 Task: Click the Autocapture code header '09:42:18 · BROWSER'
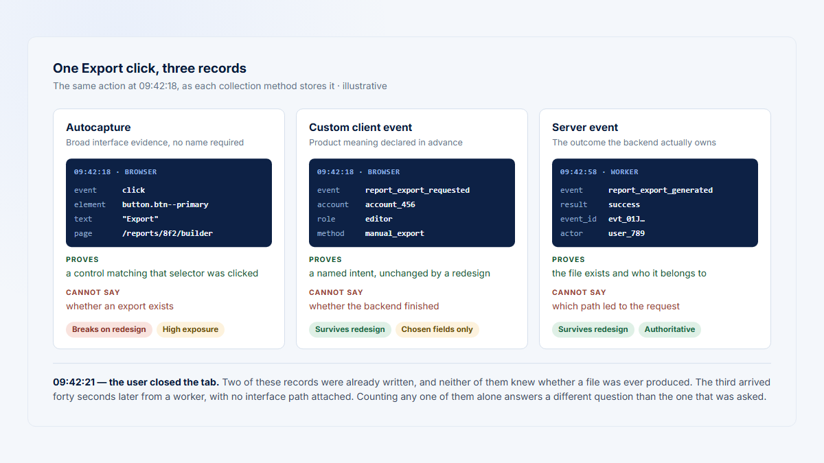pos(115,172)
